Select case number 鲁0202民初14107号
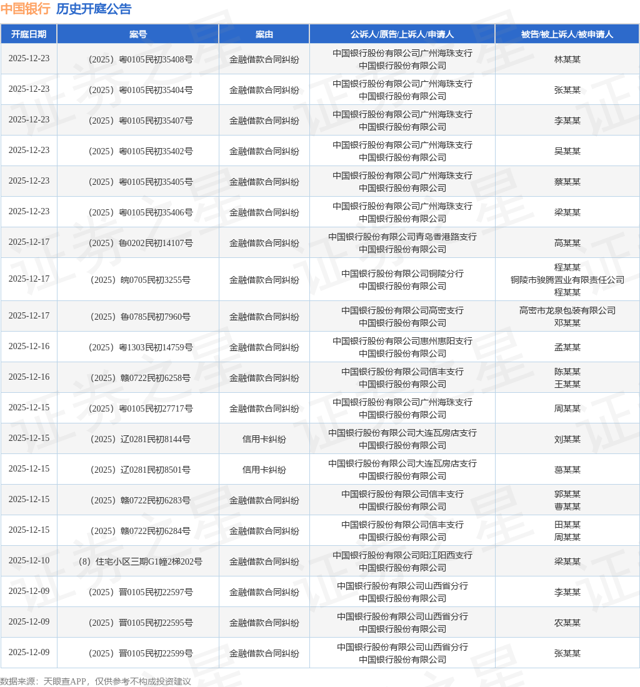Screen dimensions: 640x687 [x=141, y=244]
